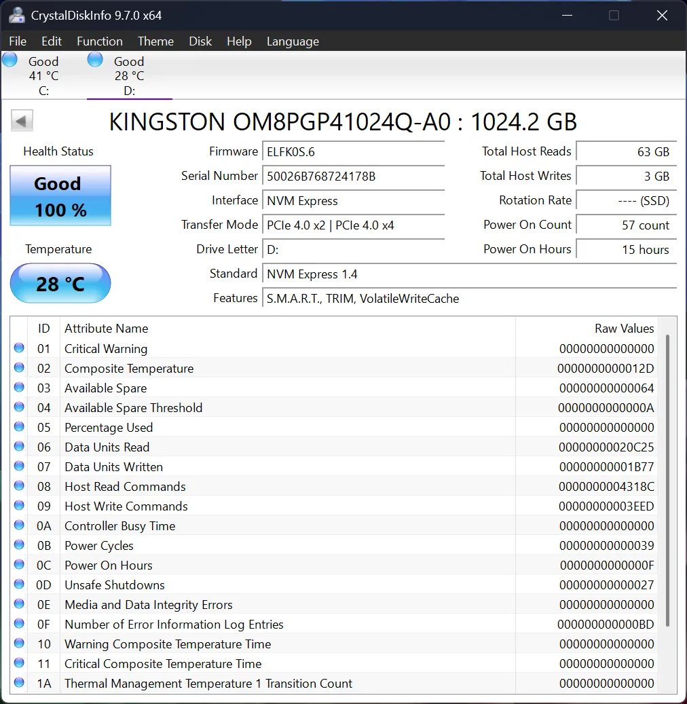Click the Rotation Rate value ---- (SSD)
687x704 pixels.
[x=627, y=201]
